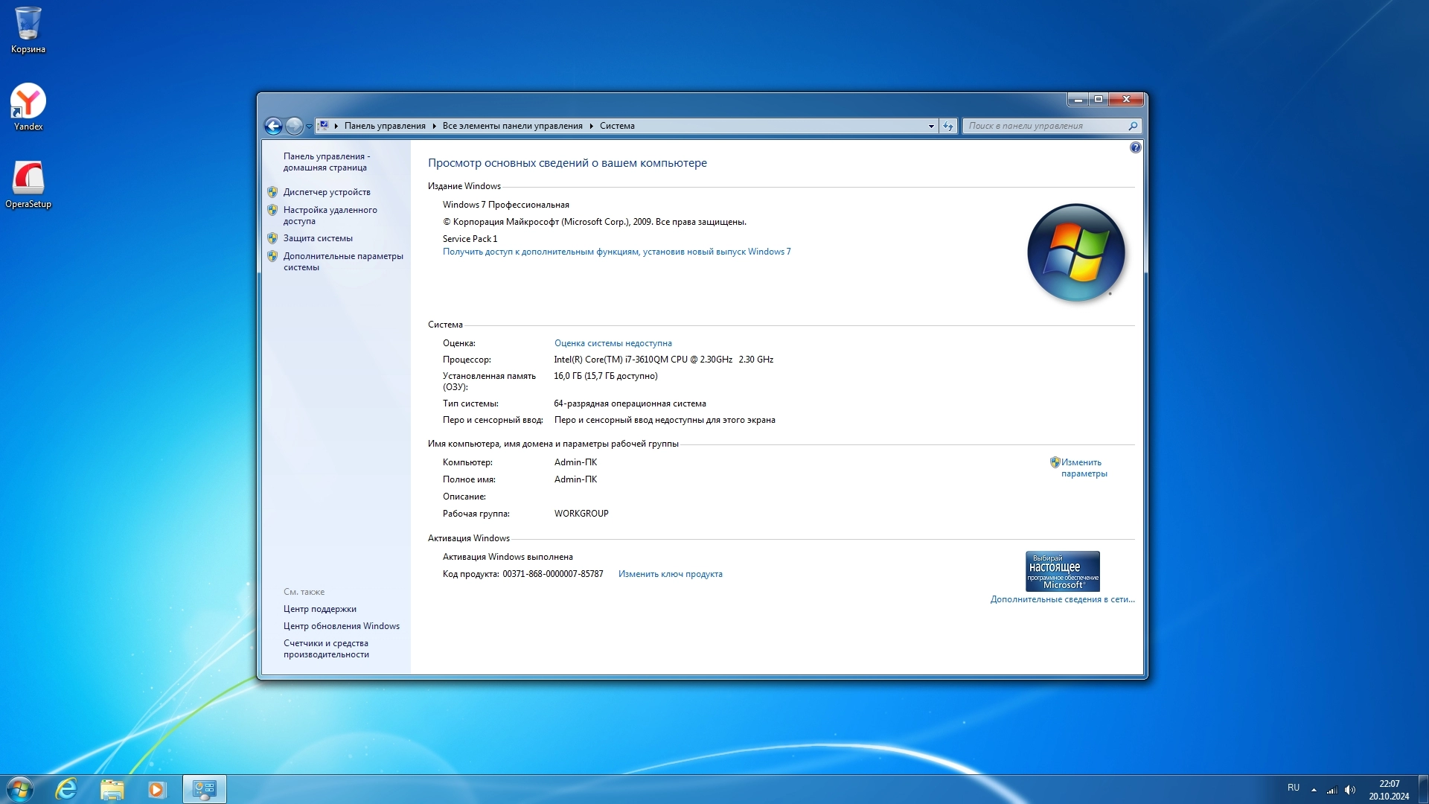Click "Панель управления" breadcrumb item

(x=385, y=126)
